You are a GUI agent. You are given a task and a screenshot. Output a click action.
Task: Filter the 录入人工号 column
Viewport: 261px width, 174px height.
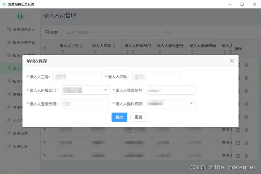tap(63, 52)
